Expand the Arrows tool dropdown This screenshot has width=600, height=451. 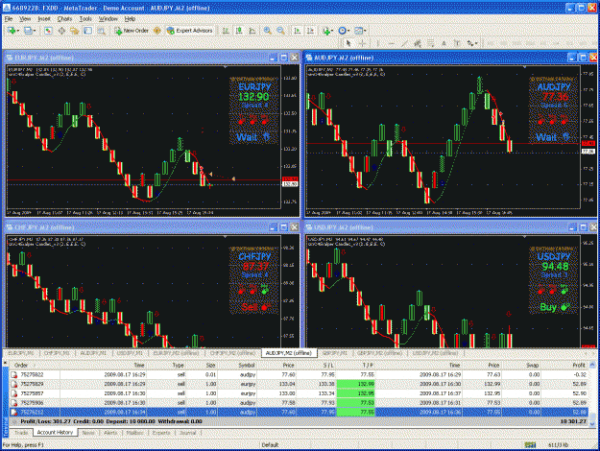(x=476, y=43)
